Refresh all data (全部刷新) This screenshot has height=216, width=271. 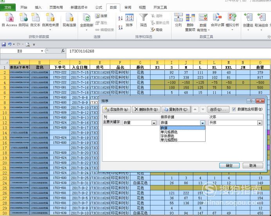[87, 22]
